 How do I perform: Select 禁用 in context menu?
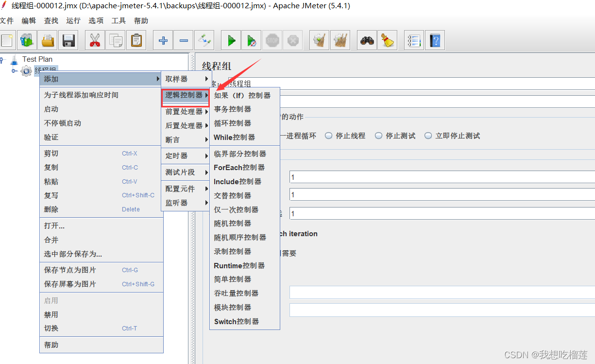[101, 314]
